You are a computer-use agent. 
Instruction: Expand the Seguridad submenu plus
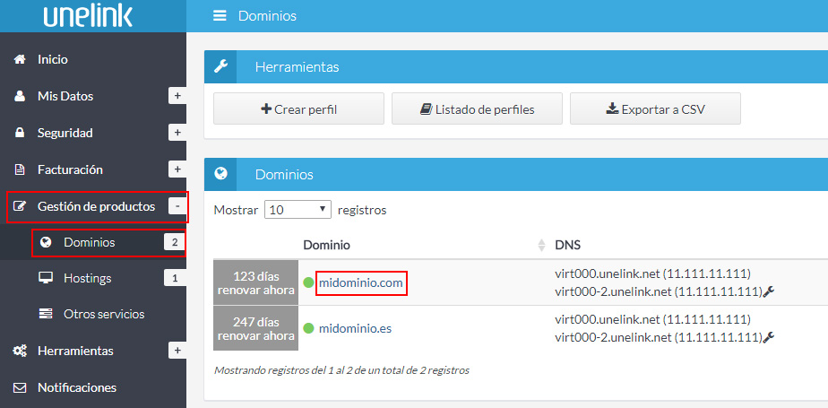[177, 133]
